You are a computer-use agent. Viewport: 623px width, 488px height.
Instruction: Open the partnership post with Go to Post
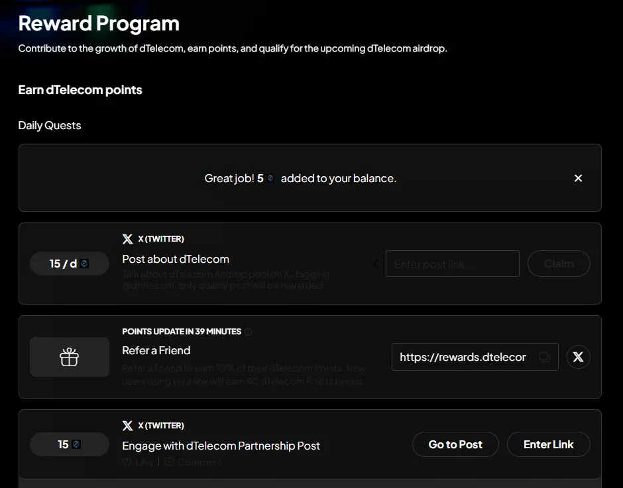[x=455, y=444]
